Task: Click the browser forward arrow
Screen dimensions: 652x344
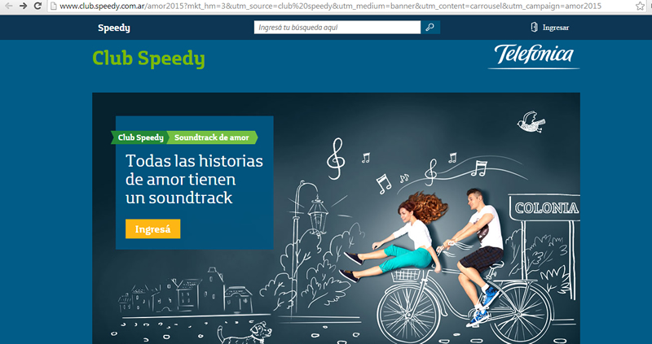Action: tap(24, 6)
